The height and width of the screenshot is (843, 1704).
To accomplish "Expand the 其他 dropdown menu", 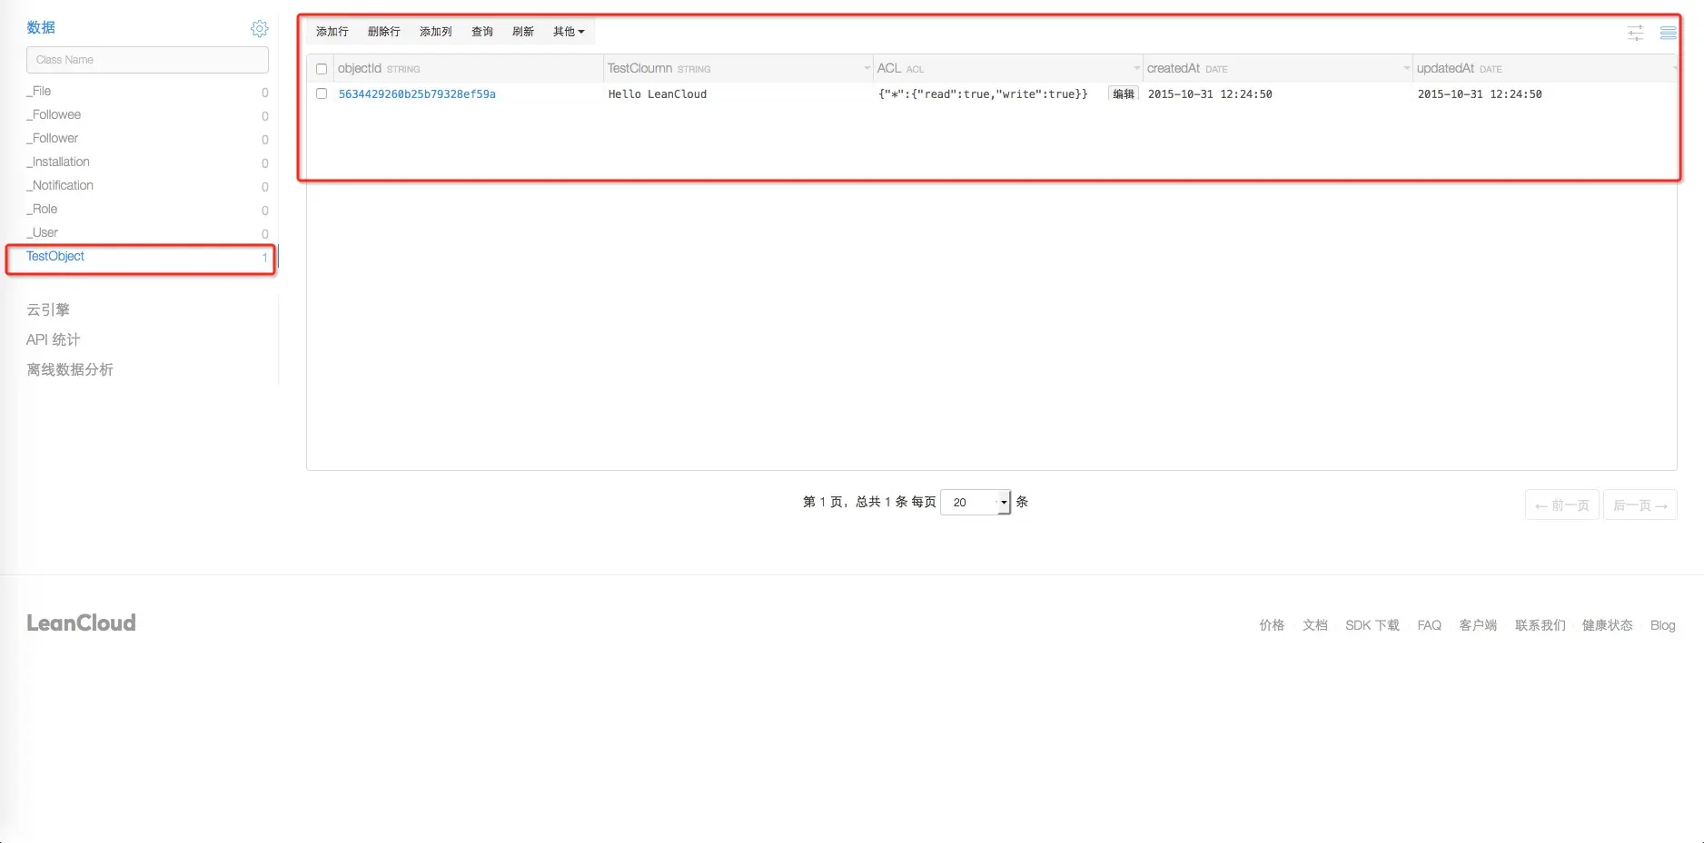I will click(569, 32).
